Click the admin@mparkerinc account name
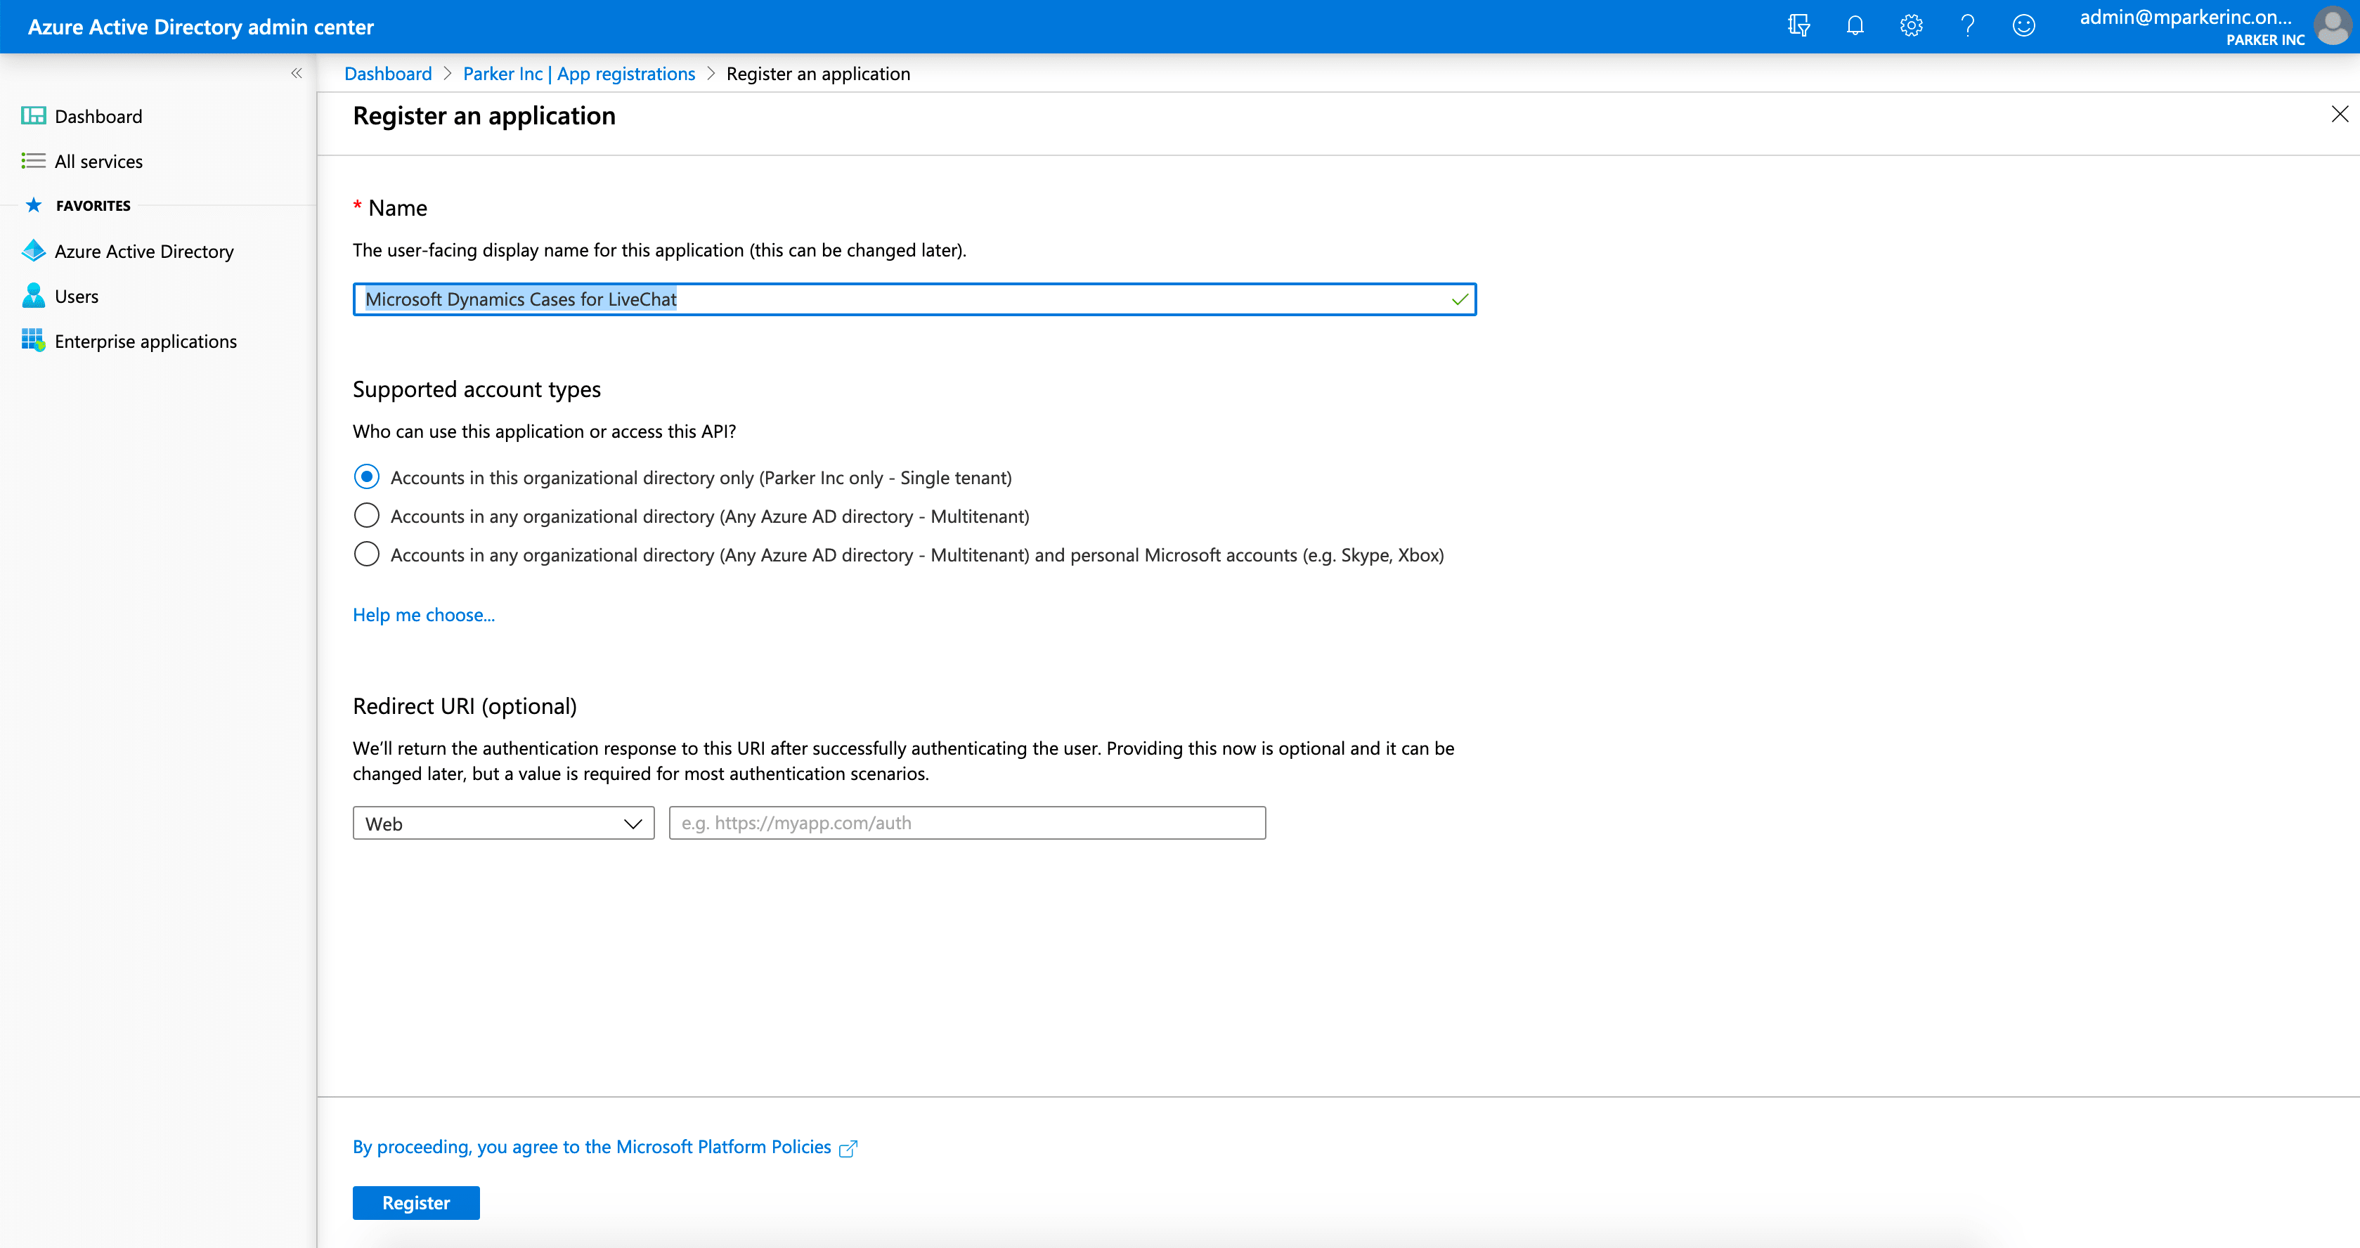The image size is (2360, 1248). coord(2186,16)
